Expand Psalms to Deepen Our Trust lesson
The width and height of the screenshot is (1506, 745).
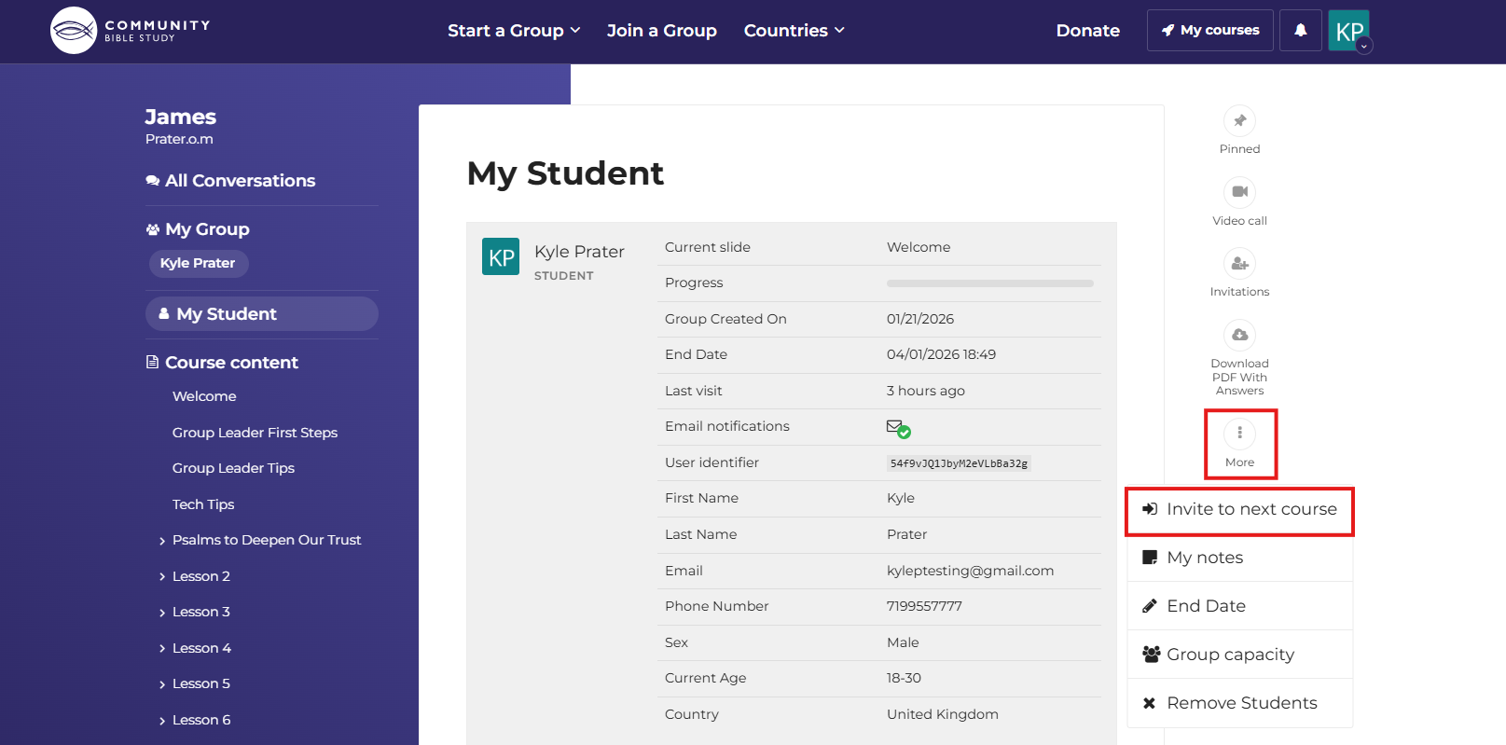click(266, 540)
